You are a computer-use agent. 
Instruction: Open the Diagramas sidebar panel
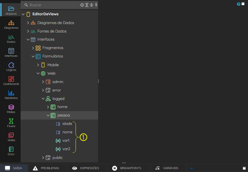click(x=11, y=25)
